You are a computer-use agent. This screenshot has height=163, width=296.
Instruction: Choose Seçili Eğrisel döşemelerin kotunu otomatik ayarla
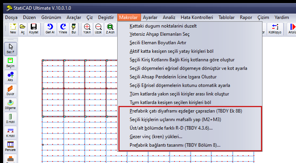[x=190, y=85]
